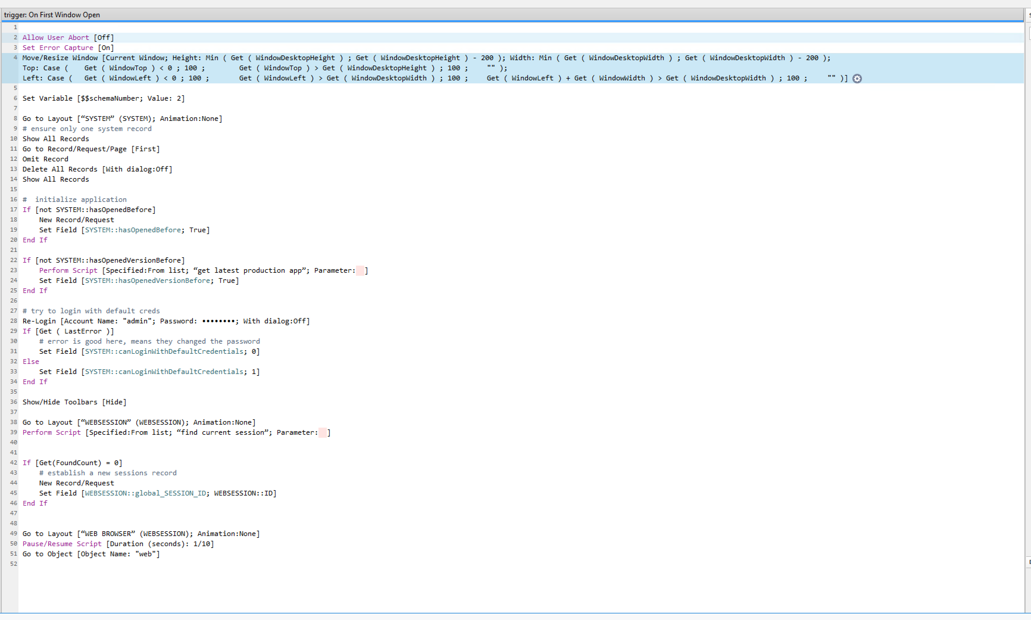Click comment "try to login with default creds"
This screenshot has height=620, width=1031.
91,311
